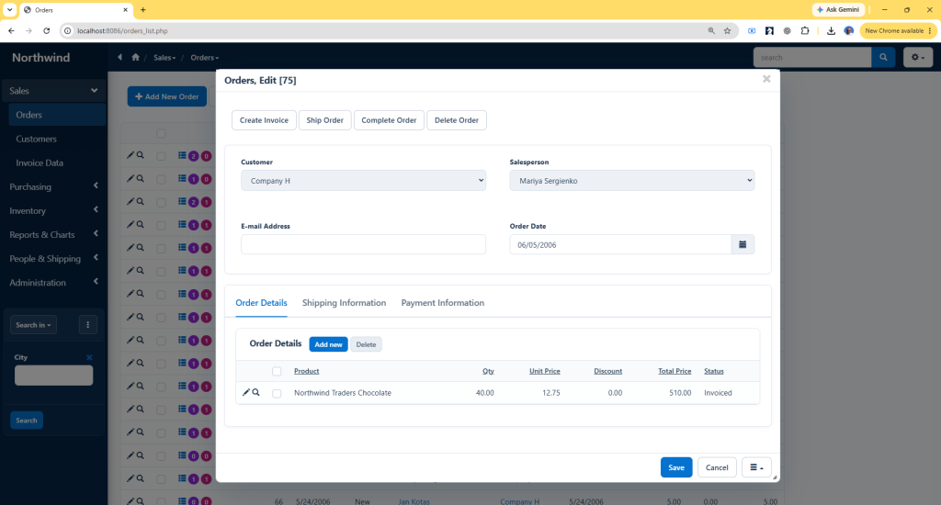This screenshot has width=941, height=505.
Task: Open Chrome extensions puzzle icon
Action: (805, 30)
